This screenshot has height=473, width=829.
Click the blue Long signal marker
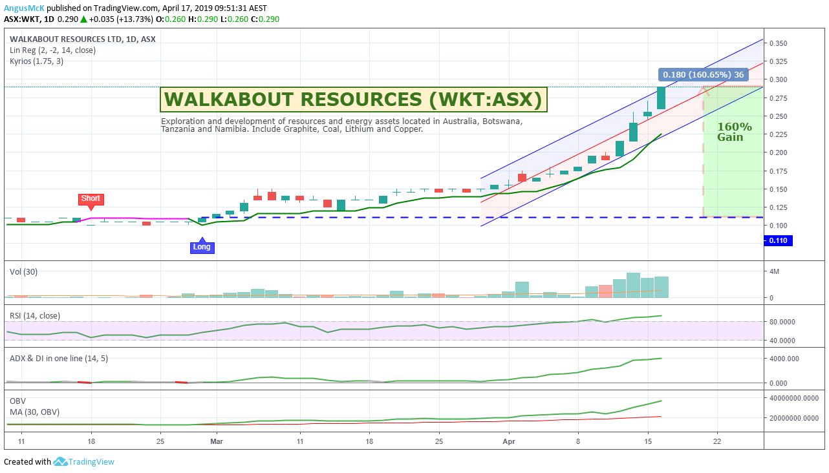click(x=201, y=246)
